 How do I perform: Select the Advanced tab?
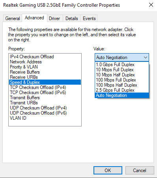point(34,18)
